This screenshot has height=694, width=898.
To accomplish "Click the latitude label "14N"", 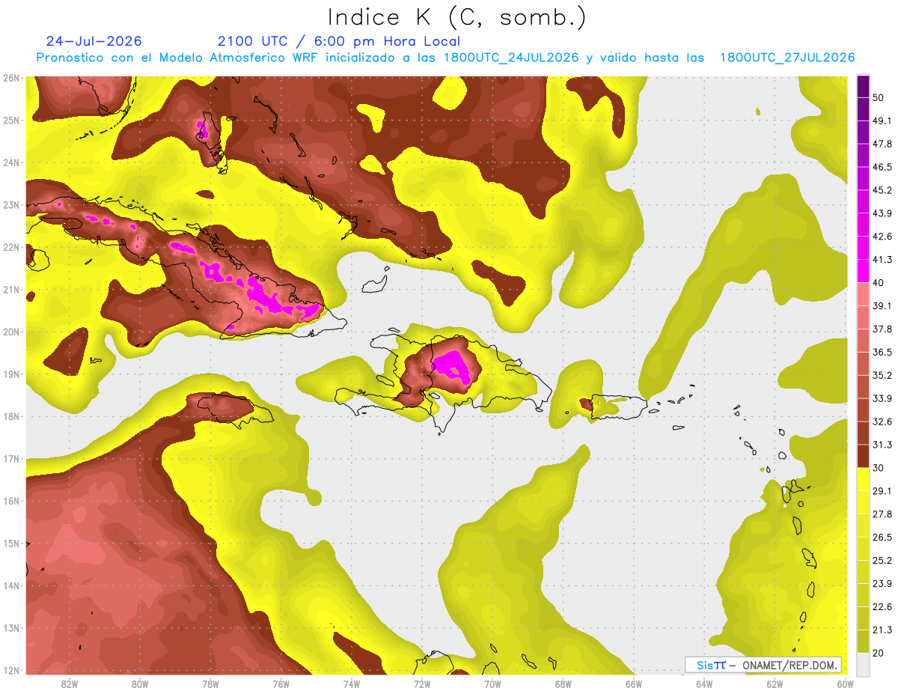I will pos(11,585).
